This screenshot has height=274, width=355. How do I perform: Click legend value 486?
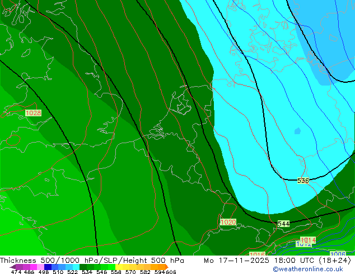click(x=29, y=272)
